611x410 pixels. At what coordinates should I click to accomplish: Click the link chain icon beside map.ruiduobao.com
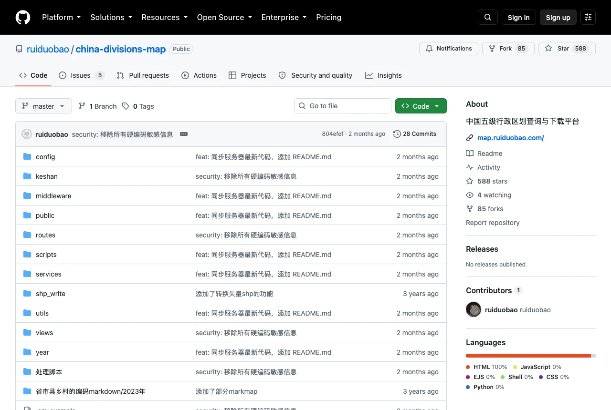[x=470, y=138]
